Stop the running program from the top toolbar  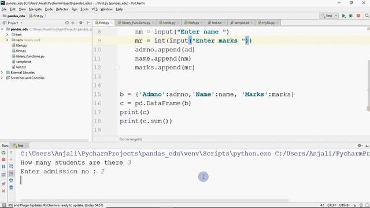click(x=358, y=16)
